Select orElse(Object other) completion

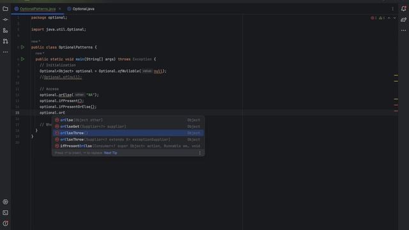pyautogui.click(x=128, y=120)
